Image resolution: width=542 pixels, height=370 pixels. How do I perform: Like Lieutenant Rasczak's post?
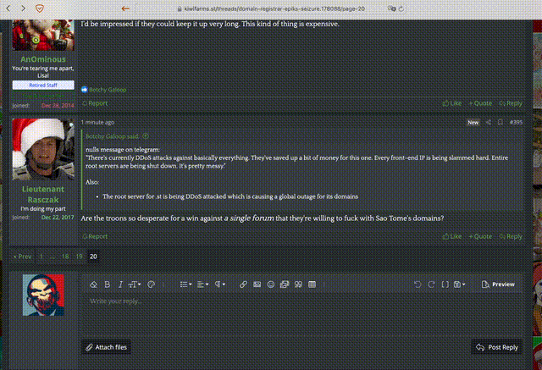tap(452, 236)
